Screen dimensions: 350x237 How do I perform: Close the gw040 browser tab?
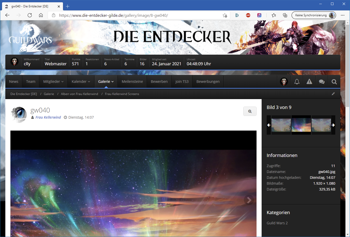[59, 6]
